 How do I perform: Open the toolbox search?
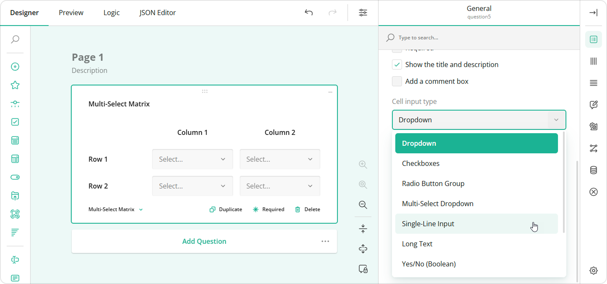tap(15, 39)
